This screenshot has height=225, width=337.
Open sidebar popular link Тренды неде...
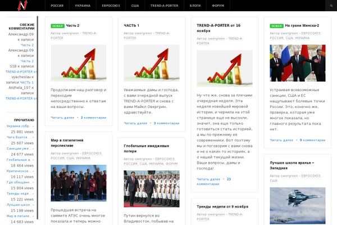(x=19, y=193)
